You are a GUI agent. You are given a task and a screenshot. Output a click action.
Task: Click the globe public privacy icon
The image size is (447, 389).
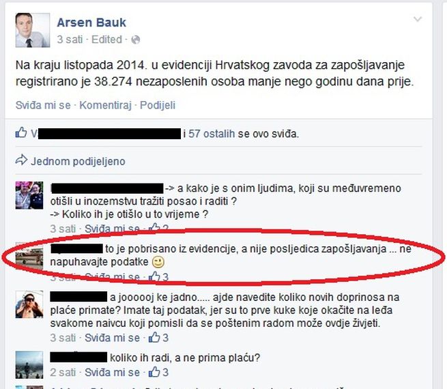pyautogui.click(x=135, y=40)
